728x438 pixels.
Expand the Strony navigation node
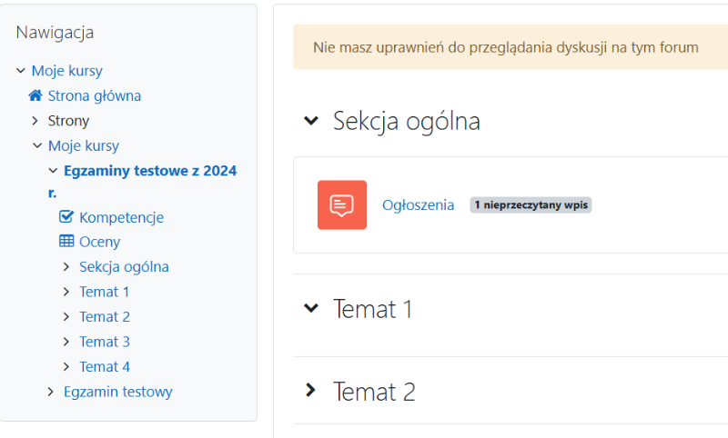tap(35, 121)
